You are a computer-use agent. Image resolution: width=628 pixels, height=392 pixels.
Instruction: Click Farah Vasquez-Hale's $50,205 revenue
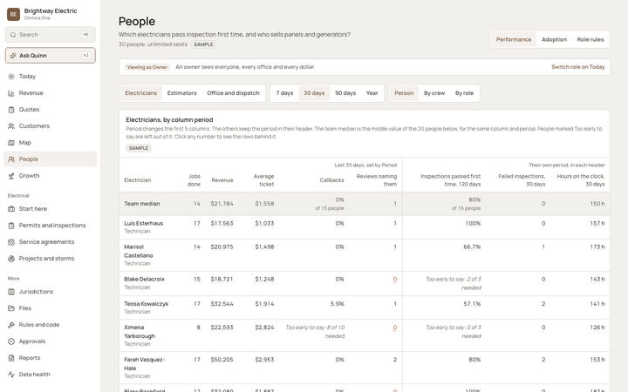222,360
